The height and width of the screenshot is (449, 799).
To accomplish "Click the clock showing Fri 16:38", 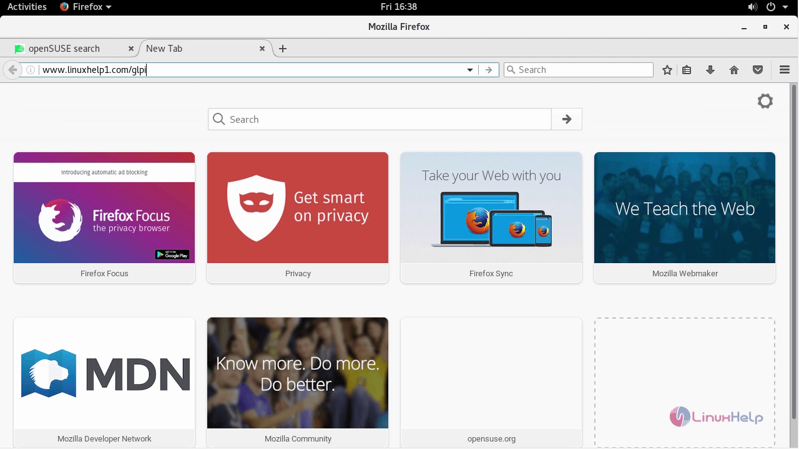I will pyautogui.click(x=399, y=7).
